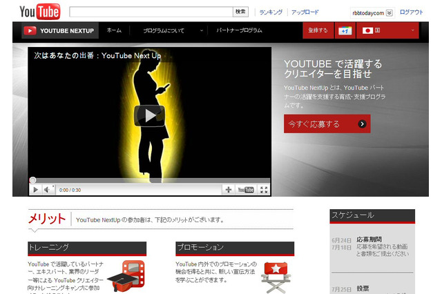
Task: Select the ホーム menu item
Action: (114, 30)
